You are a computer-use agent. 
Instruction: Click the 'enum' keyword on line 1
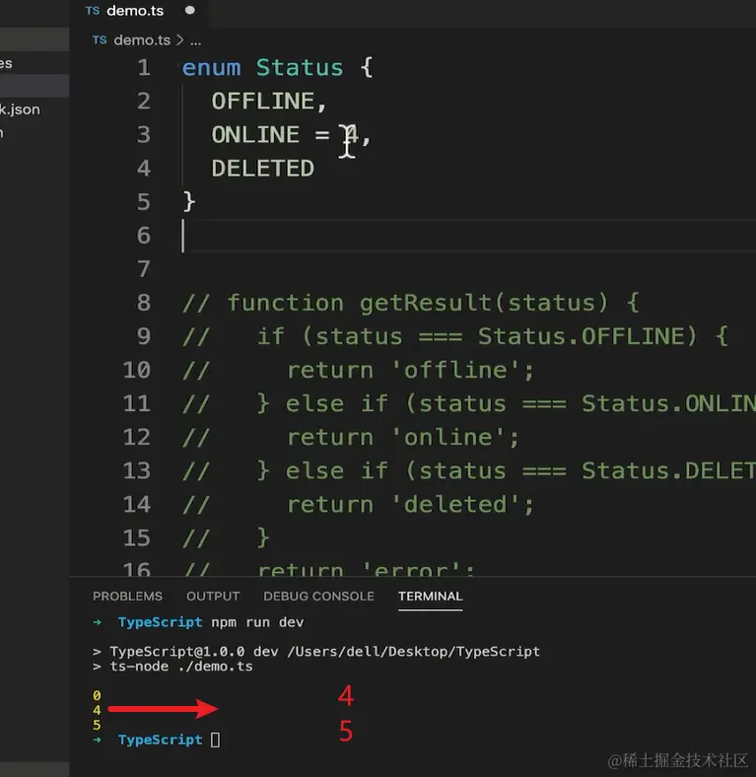(x=211, y=68)
